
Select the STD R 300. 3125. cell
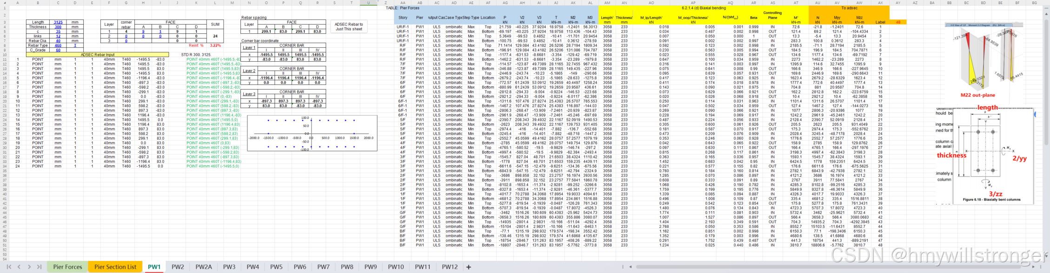pyautogui.click(x=196, y=55)
